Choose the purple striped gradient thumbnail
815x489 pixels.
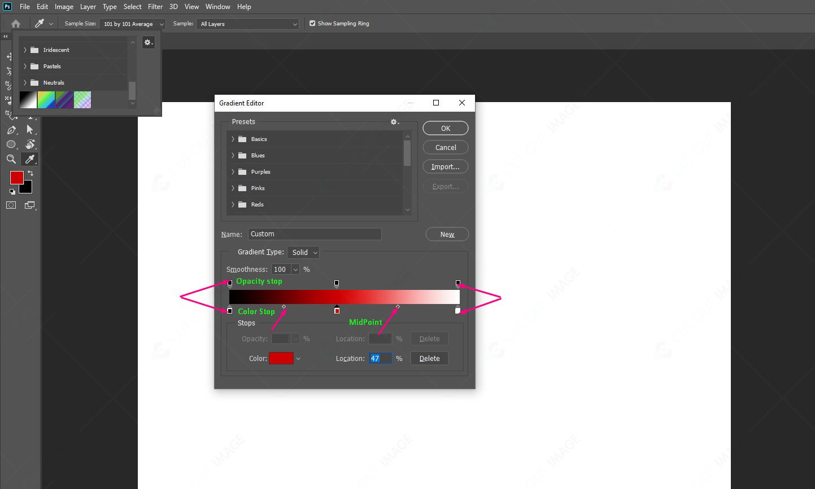tap(64, 100)
